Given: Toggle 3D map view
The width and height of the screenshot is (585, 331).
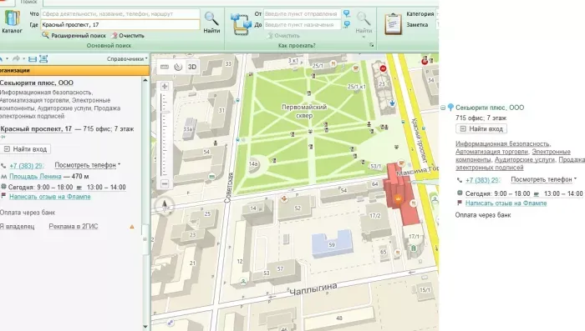Looking at the screenshot, I should [191, 67].
